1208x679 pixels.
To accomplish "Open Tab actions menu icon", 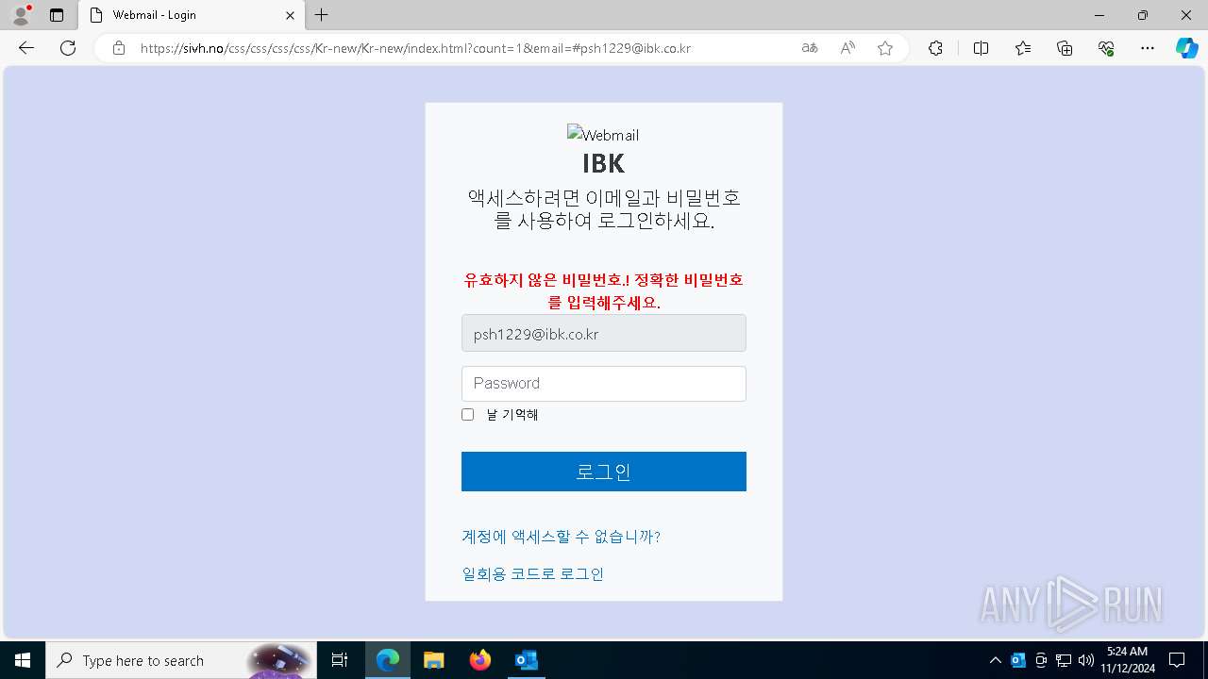I will point(57,15).
